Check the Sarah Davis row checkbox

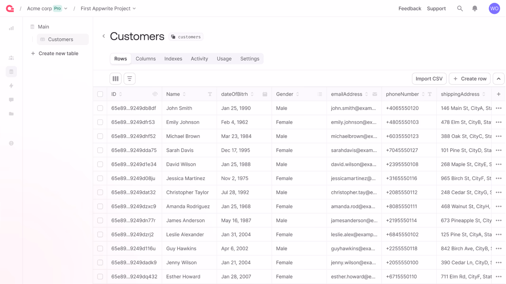100,150
